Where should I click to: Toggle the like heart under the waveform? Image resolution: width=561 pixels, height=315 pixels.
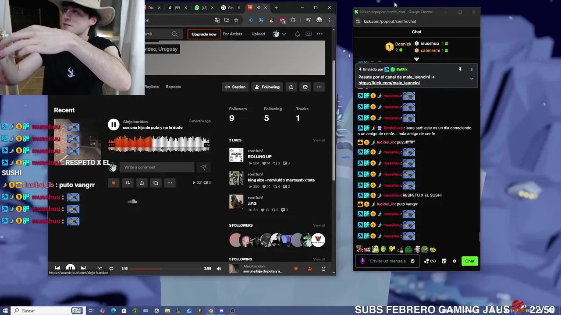[x=114, y=183]
